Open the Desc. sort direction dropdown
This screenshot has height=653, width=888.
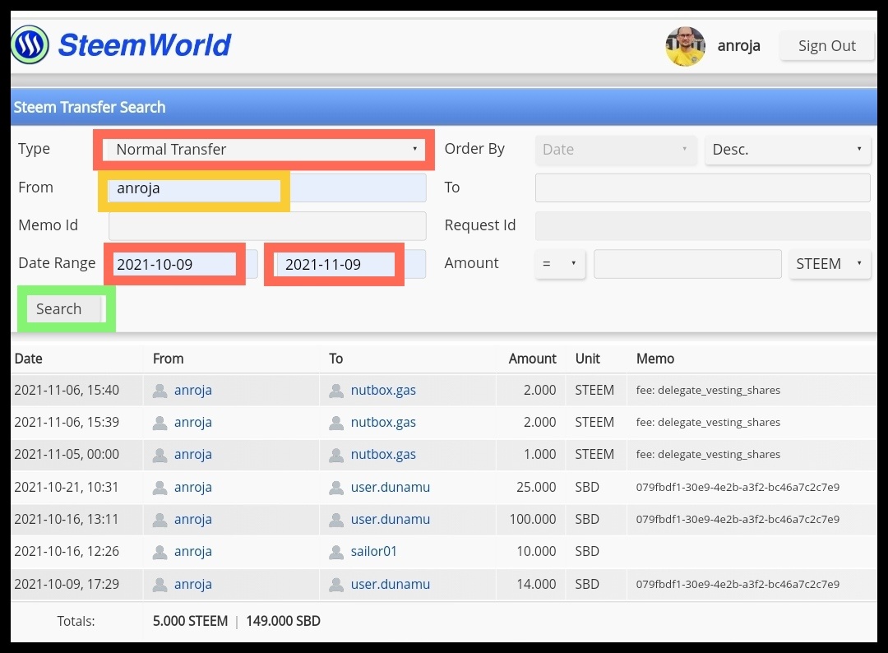tap(787, 150)
